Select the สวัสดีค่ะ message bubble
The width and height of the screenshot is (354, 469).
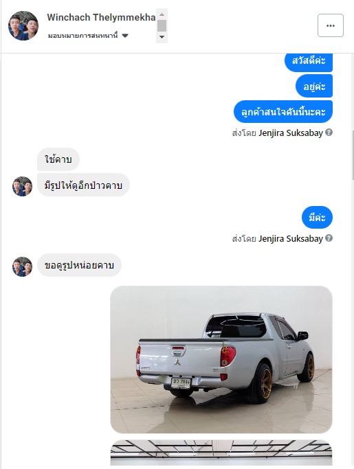(309, 62)
